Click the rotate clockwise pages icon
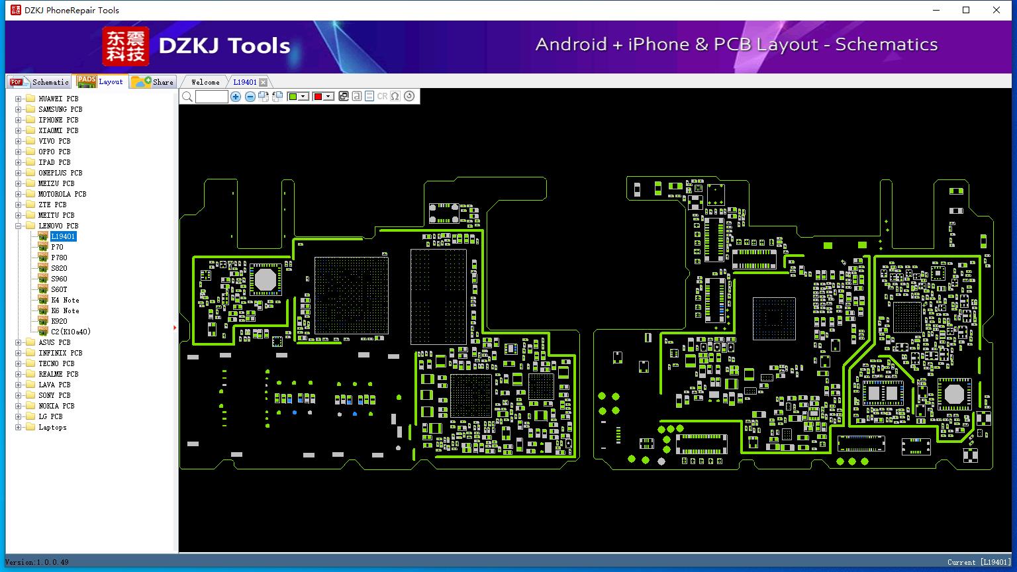This screenshot has height=572, width=1017. 264,97
